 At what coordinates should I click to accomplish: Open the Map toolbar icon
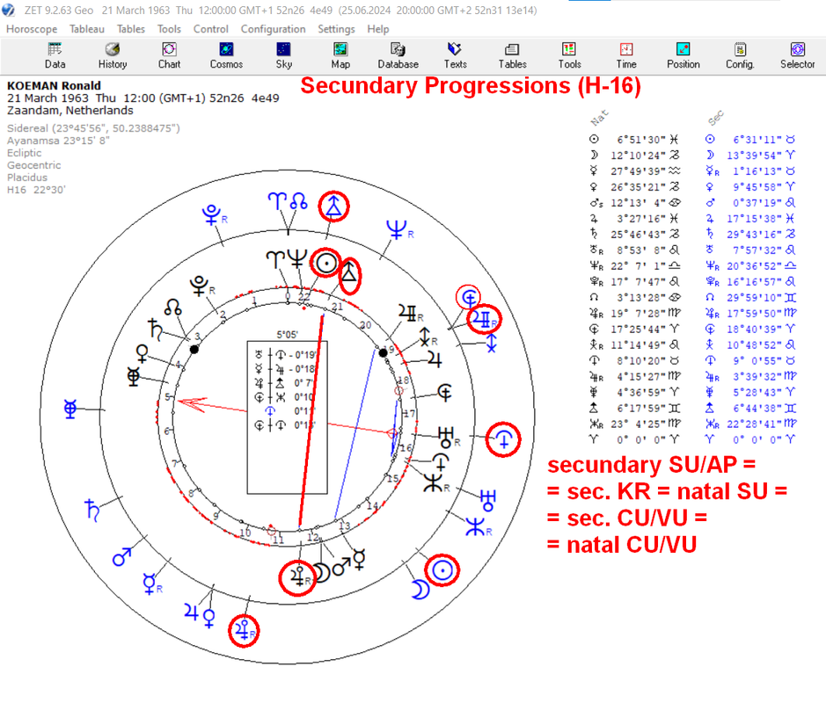[x=340, y=55]
